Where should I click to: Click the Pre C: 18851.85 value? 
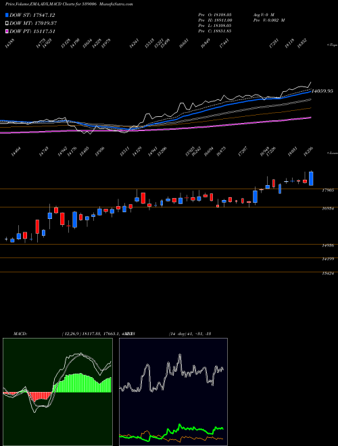point(215,30)
